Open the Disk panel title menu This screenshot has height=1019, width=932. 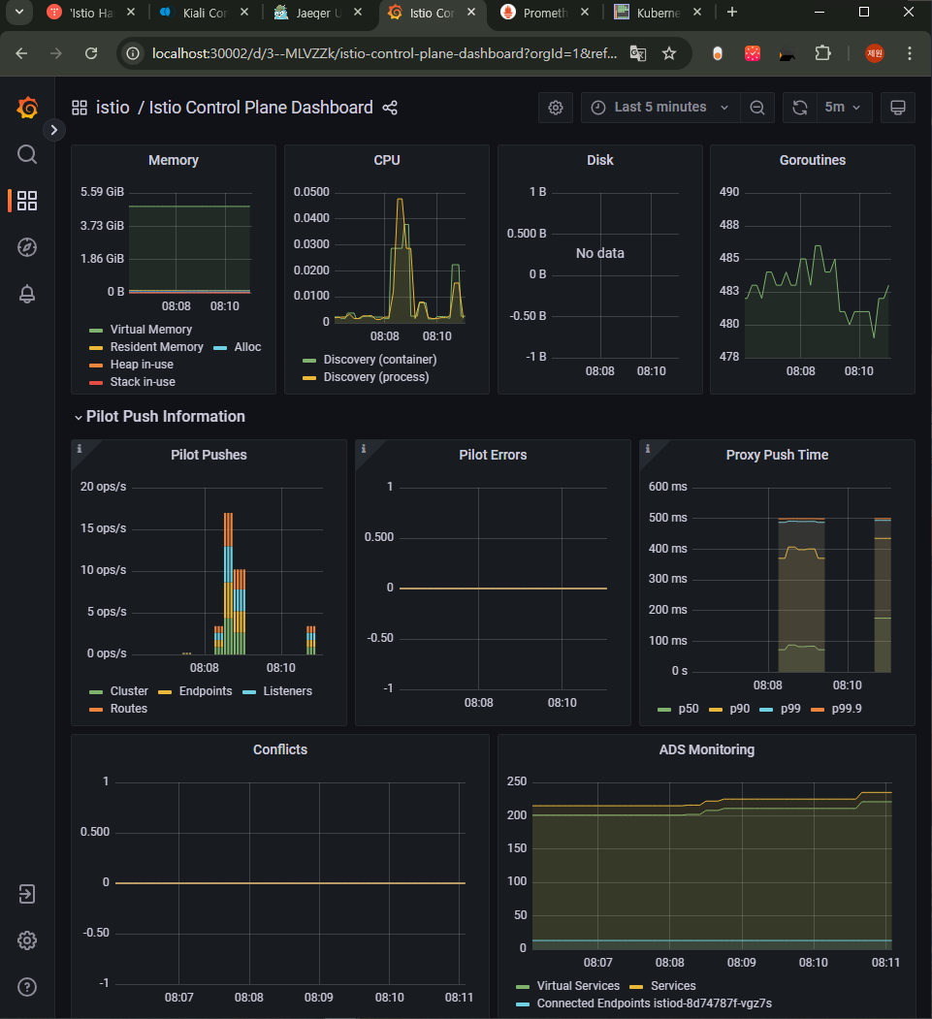pos(600,161)
